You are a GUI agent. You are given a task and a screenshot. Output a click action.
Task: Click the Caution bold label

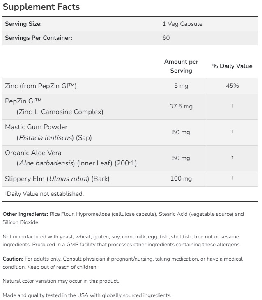point(13,259)
